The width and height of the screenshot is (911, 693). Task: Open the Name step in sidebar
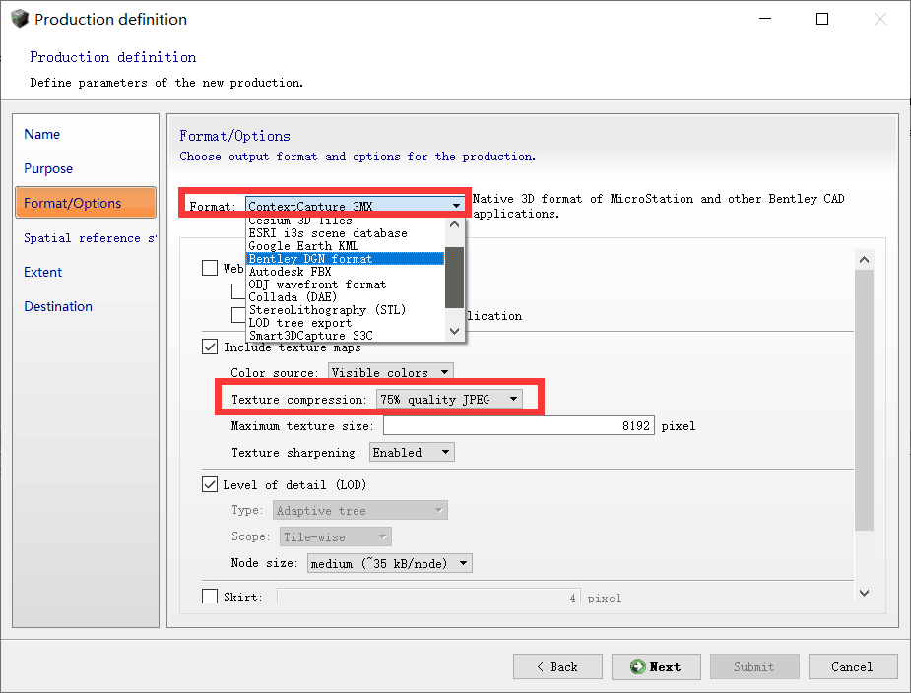[x=41, y=134]
